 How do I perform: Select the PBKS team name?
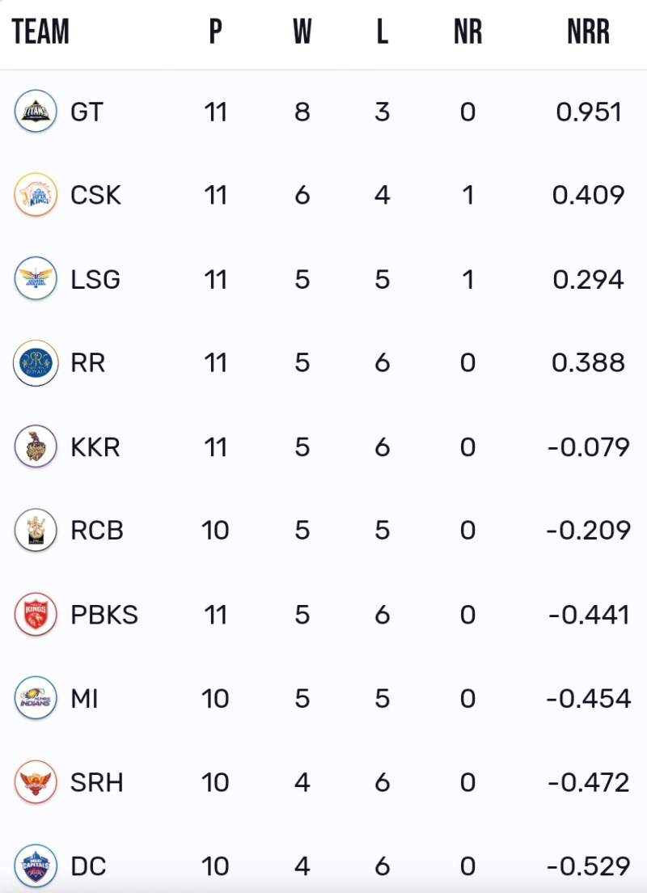(x=104, y=615)
